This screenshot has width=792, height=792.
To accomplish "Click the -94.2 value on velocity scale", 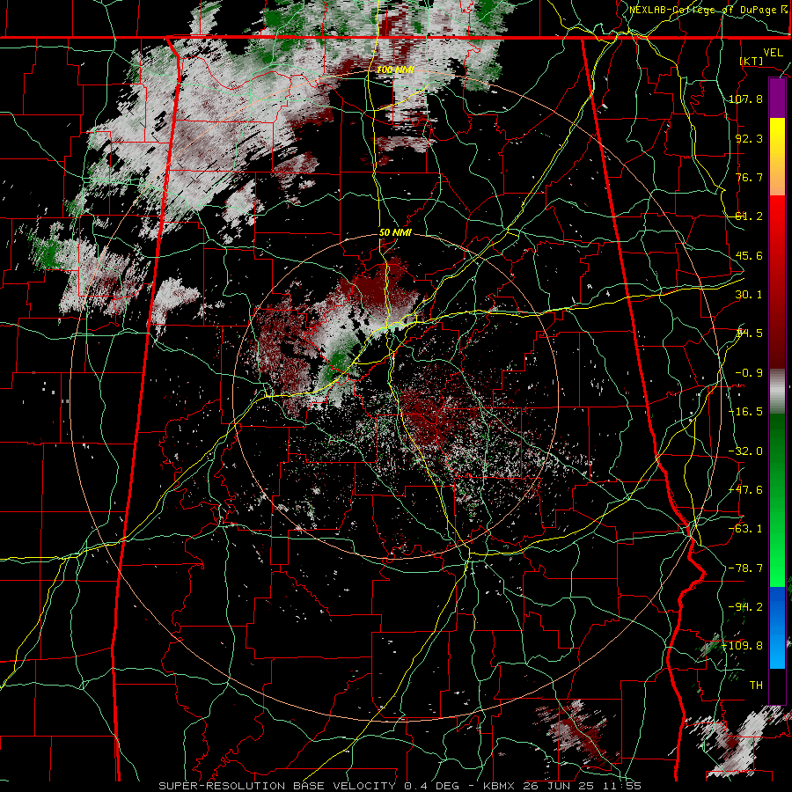I will click(745, 607).
